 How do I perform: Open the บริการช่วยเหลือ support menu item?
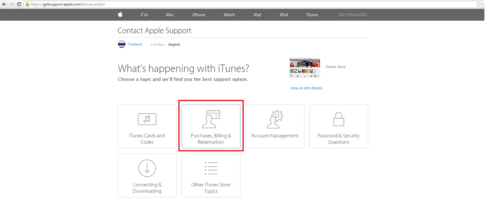pyautogui.click(x=352, y=15)
